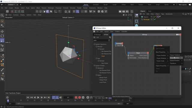Select the Platonic object in Objects panel
Viewport: 192px width, 108px height.
click(146, 17)
